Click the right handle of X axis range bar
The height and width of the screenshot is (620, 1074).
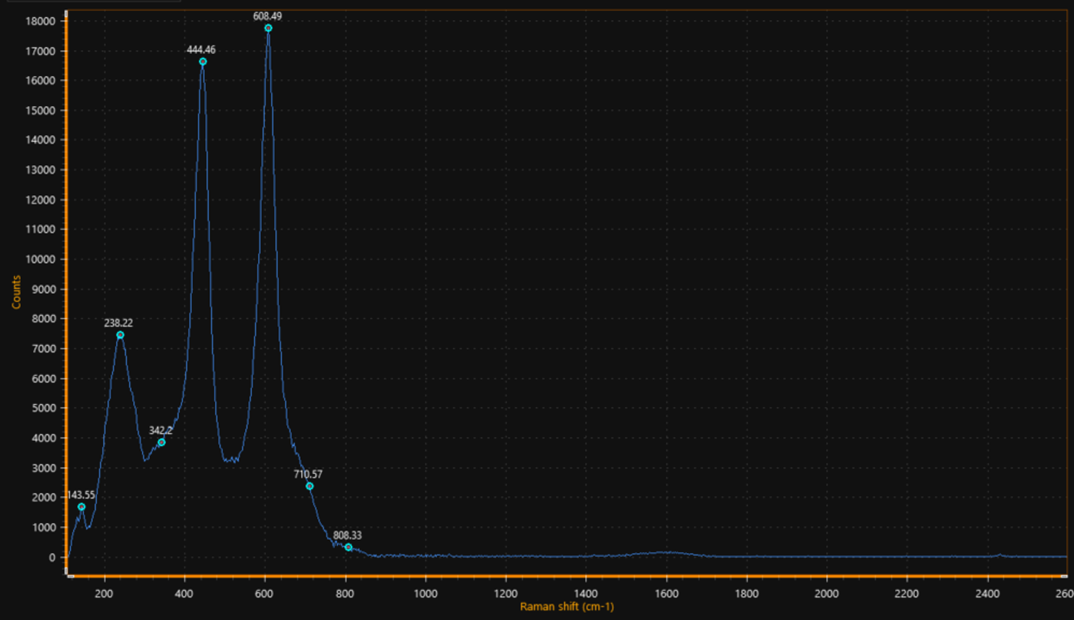tap(1064, 576)
